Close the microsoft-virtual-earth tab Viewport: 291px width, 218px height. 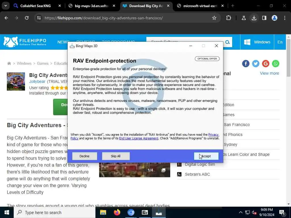pos(223,6)
